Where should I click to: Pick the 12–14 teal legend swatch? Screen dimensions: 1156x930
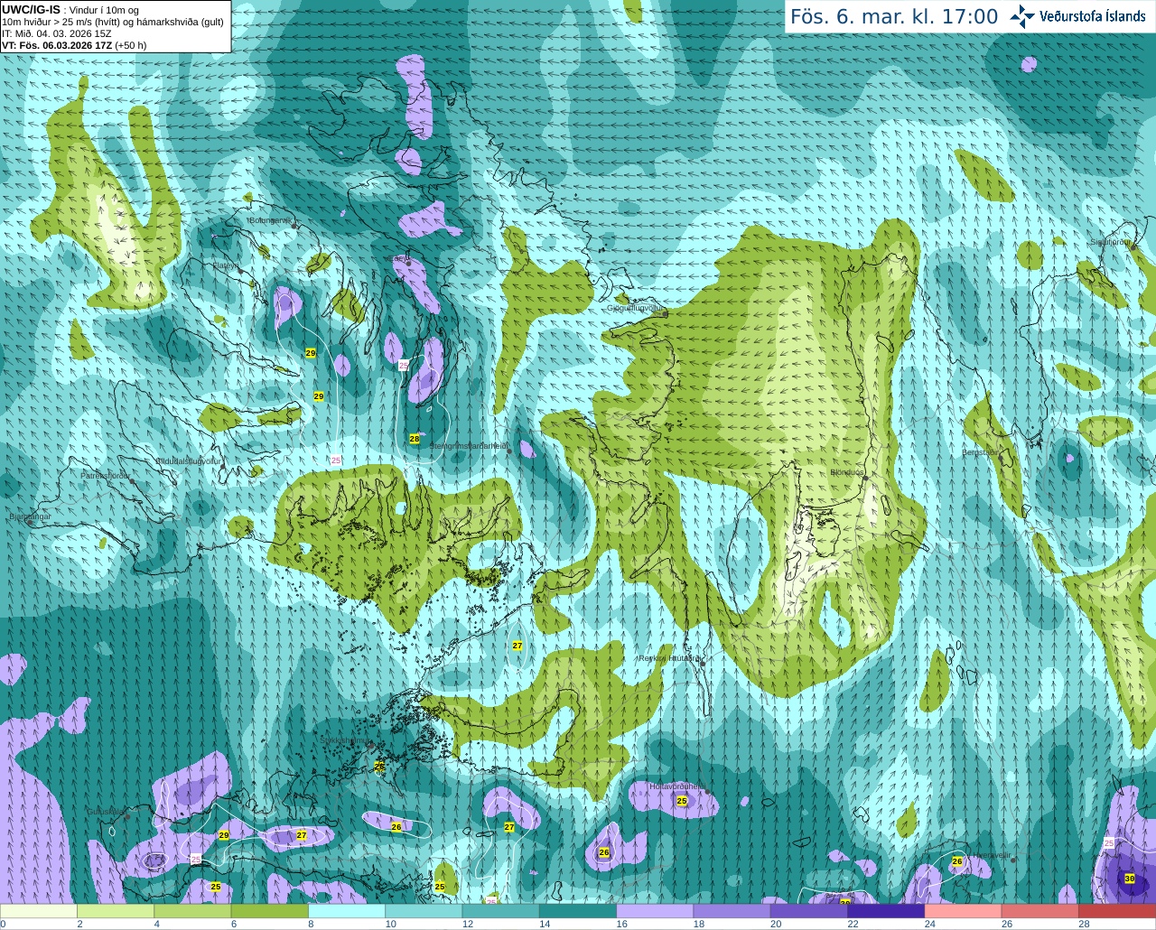[x=501, y=910]
